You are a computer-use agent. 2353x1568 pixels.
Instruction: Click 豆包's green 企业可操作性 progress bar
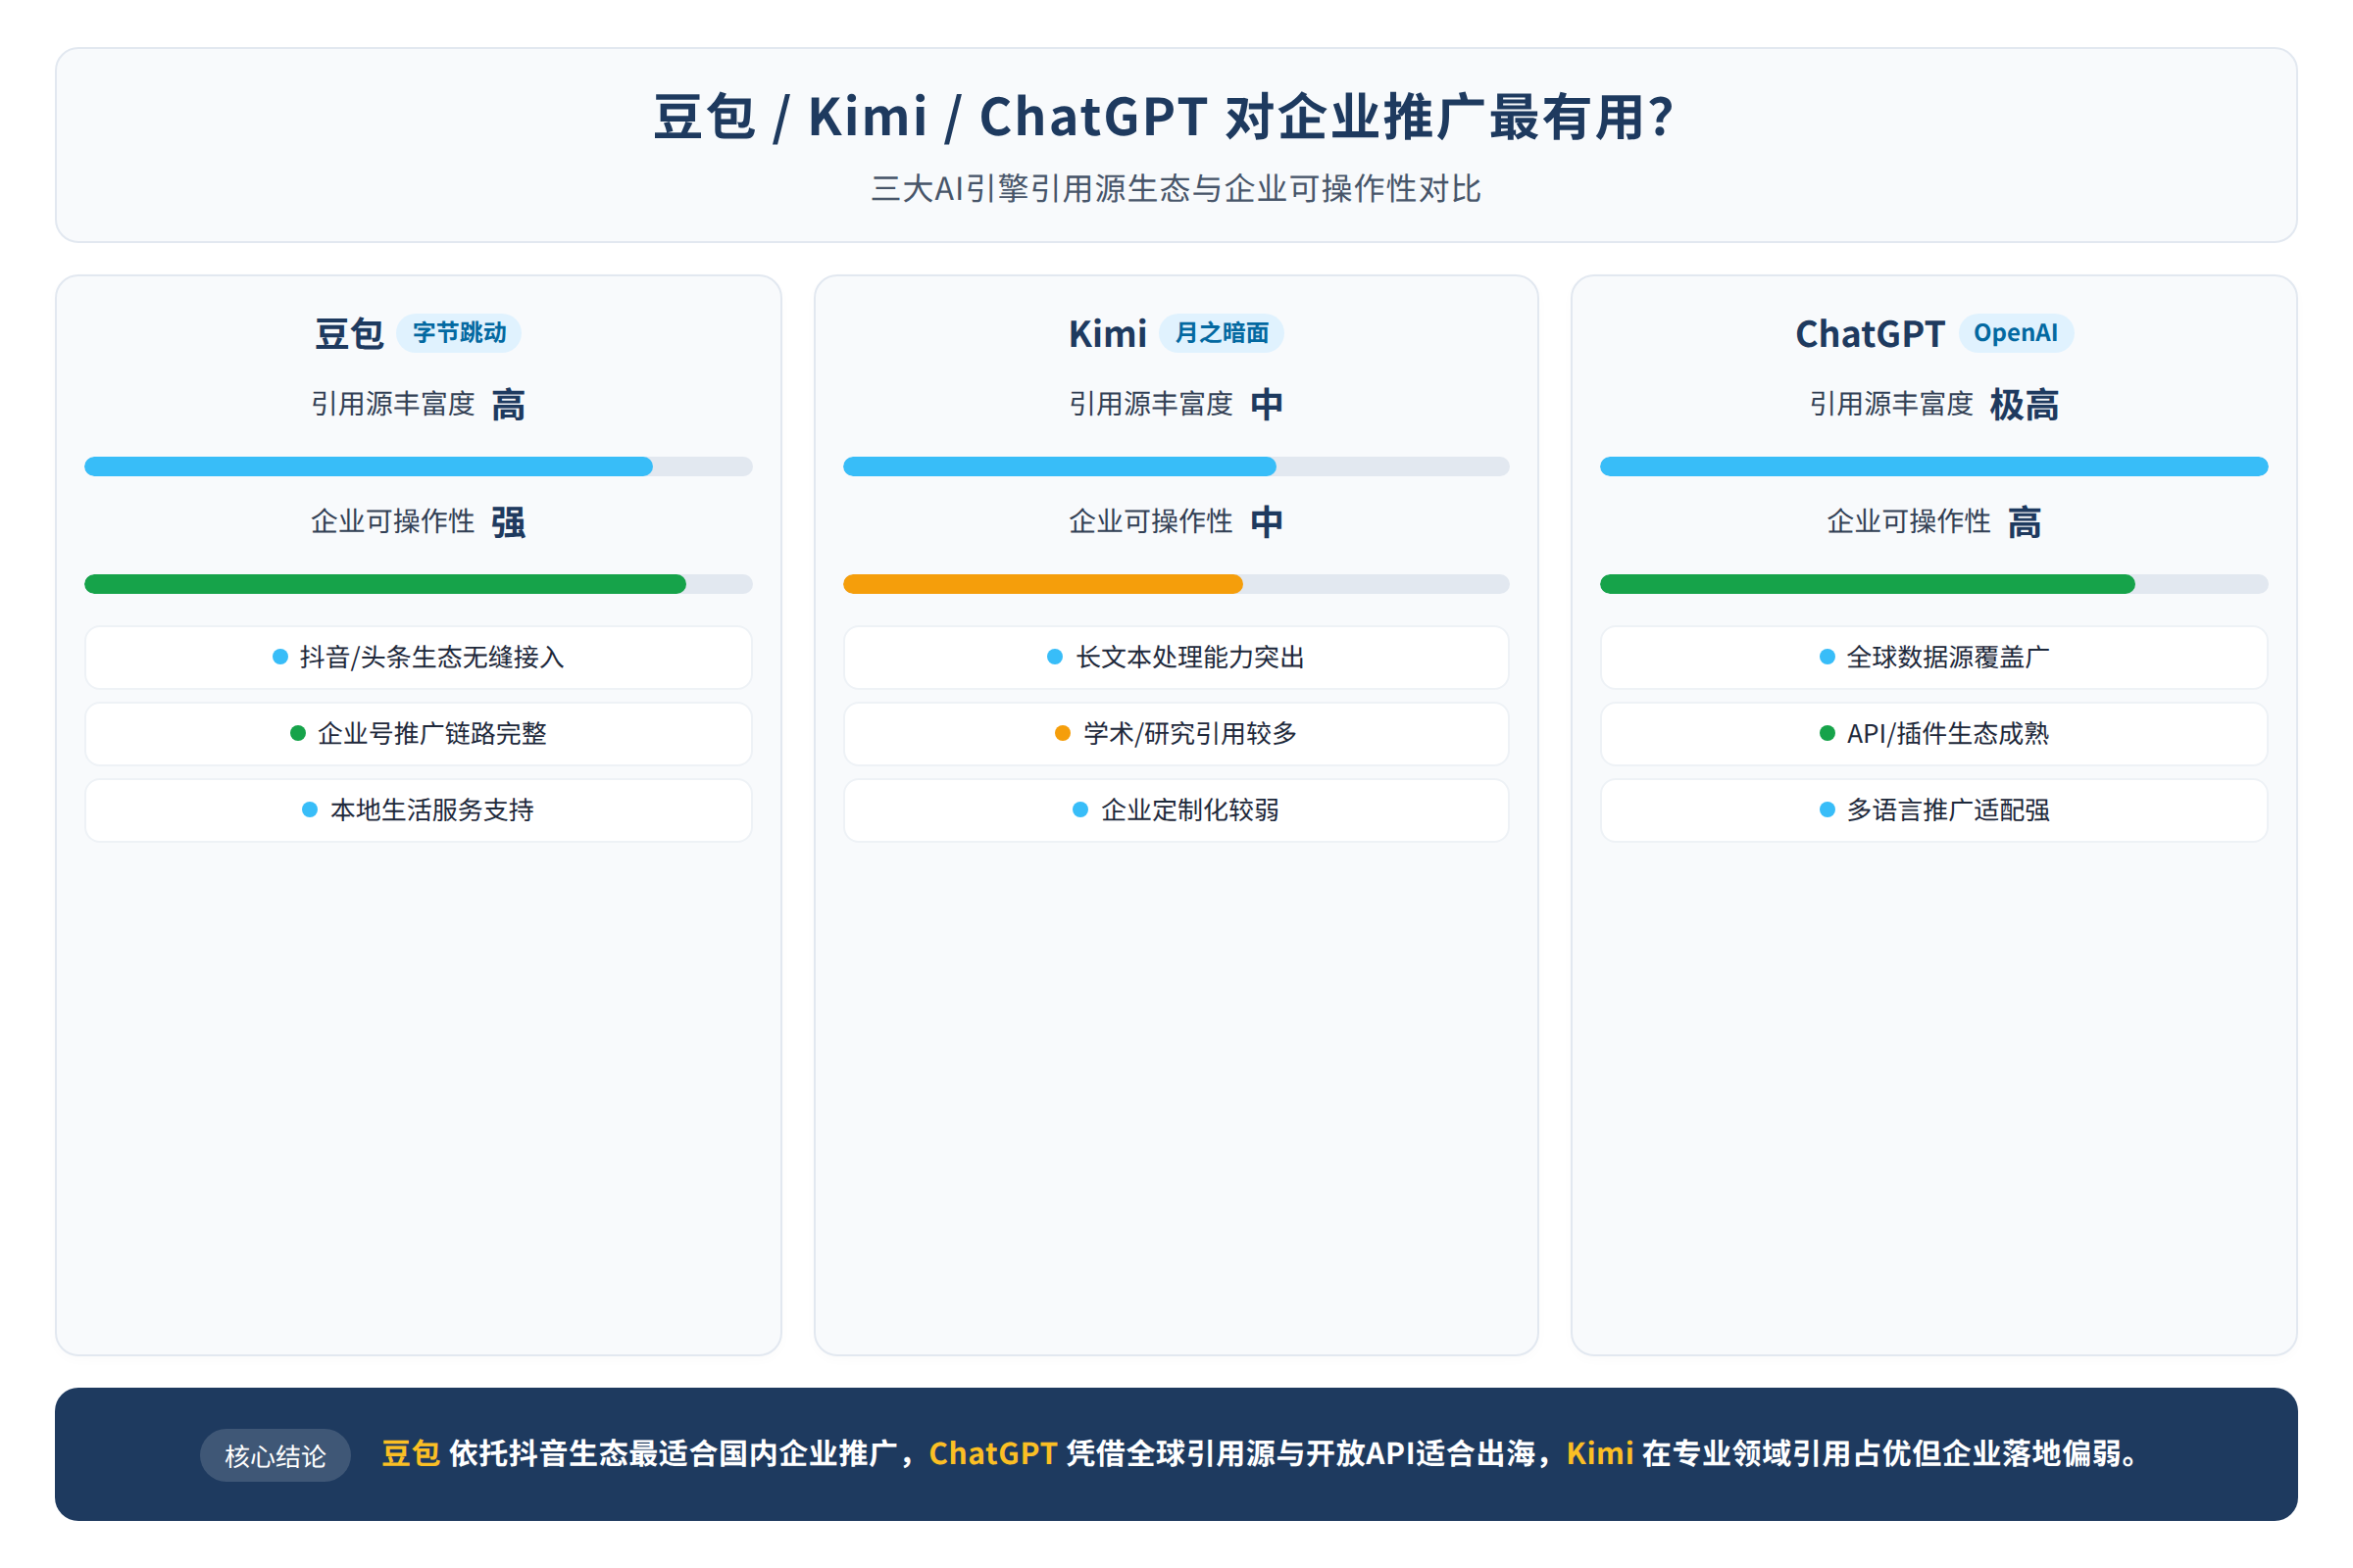click(x=419, y=584)
